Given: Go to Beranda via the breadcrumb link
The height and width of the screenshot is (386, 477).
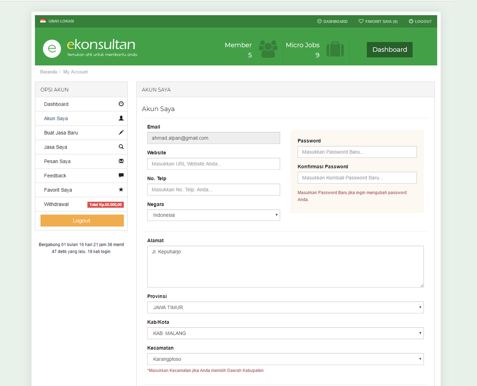Looking at the screenshot, I should click(x=48, y=72).
